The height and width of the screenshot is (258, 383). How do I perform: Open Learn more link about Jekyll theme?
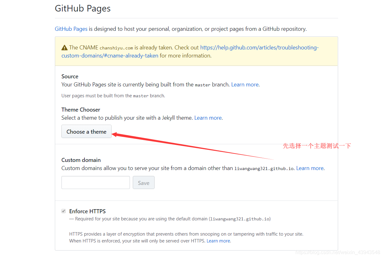coord(208,118)
